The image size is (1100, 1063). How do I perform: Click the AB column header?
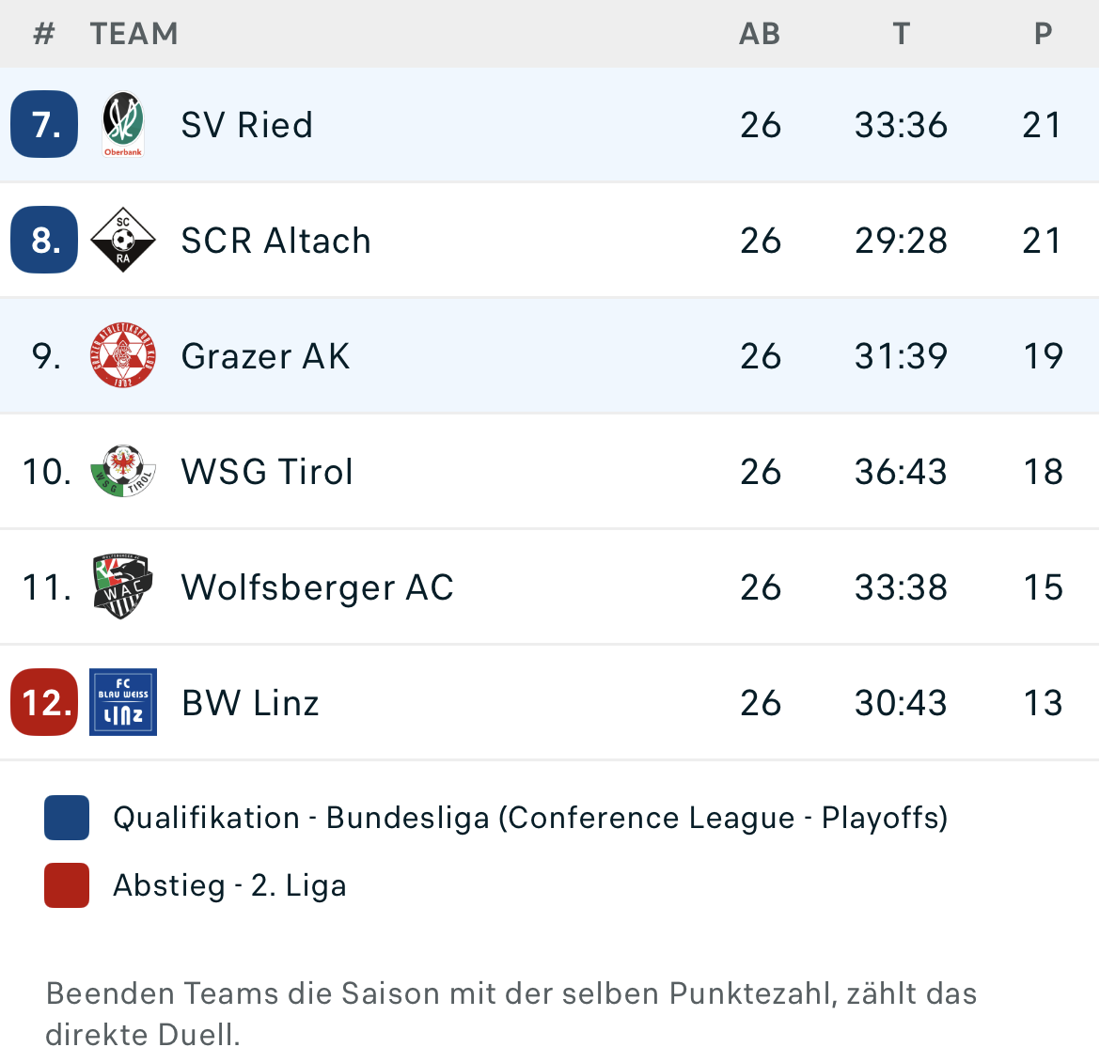pos(760,34)
